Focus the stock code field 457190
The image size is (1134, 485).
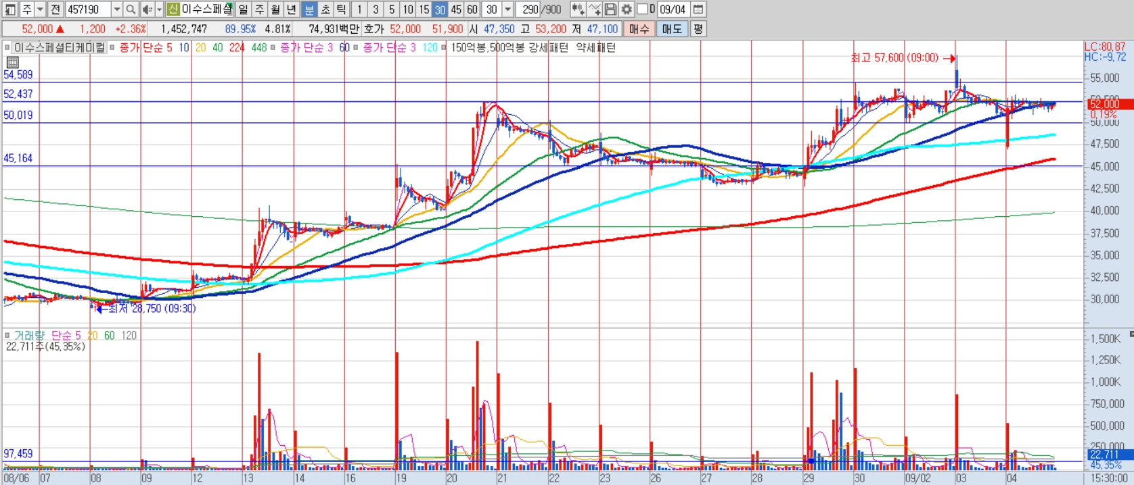point(87,9)
